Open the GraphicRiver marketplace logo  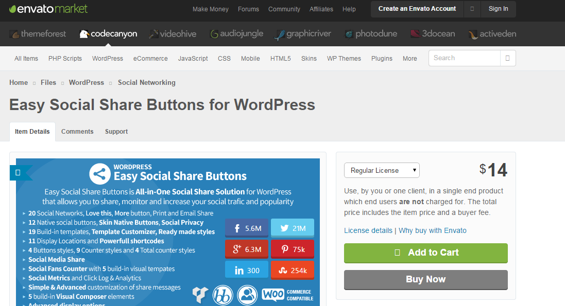302,34
